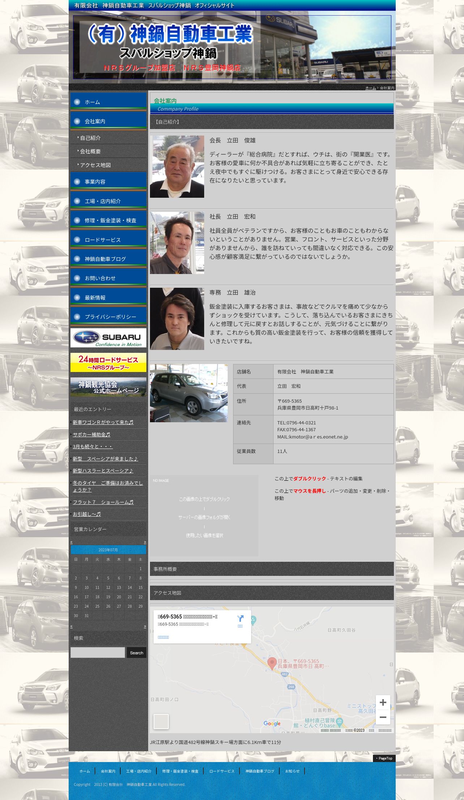This screenshot has width=464, height=800.
Task: Click the map directions icon
Action: (240, 619)
